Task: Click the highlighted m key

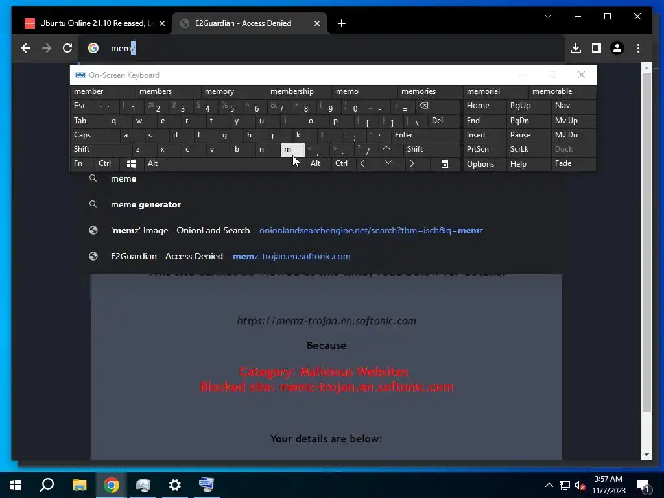Action: (292, 150)
